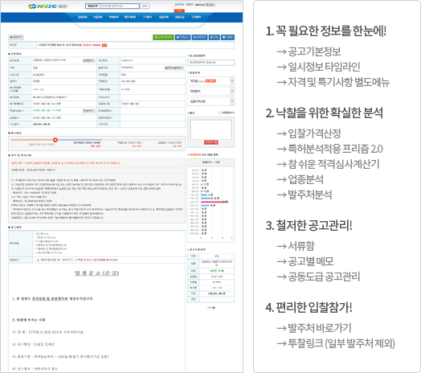The width and height of the screenshot is (421, 373).
Task: Click the underlined bid notice document title
Action: pyautogui.click(x=96, y=273)
